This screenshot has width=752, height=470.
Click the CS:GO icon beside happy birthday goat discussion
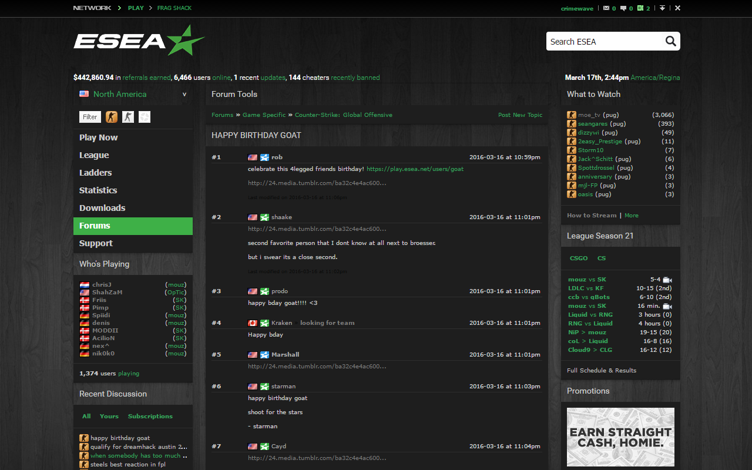point(84,438)
